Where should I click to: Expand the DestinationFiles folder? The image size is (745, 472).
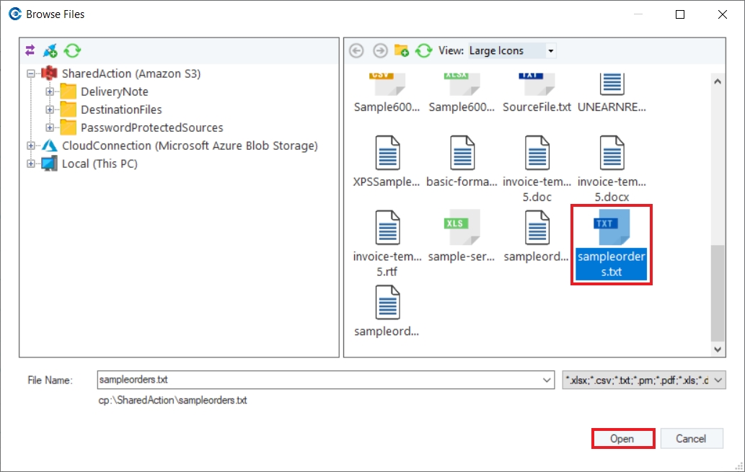tap(50, 110)
